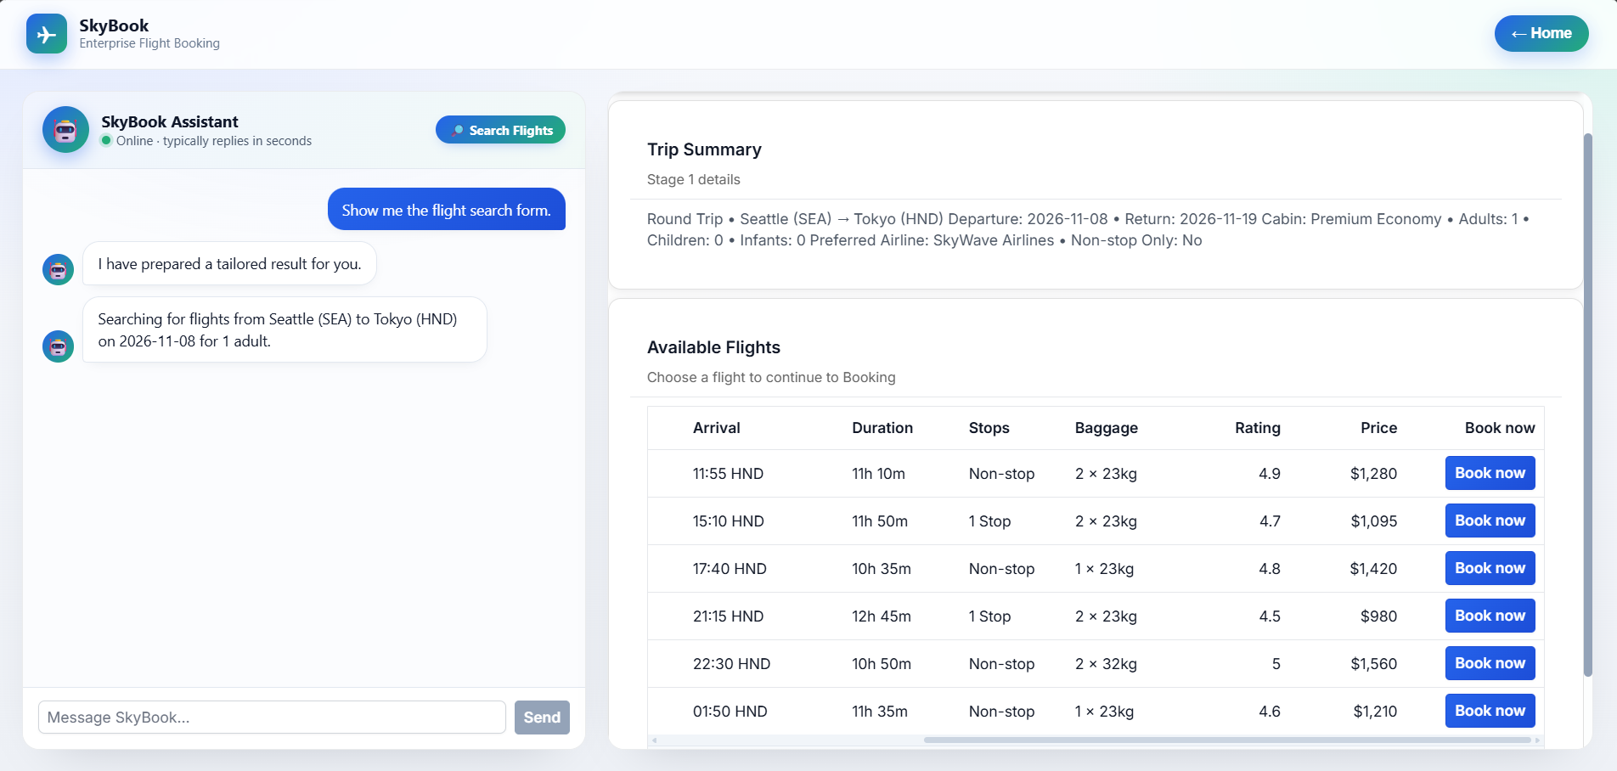
Task: Book the 5-rated flight arriving 22:30
Action: point(1490,663)
